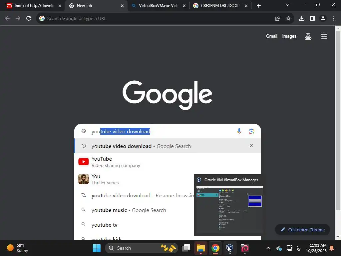Choose the youtube music suggestion
341x256 pixels.
(134, 210)
